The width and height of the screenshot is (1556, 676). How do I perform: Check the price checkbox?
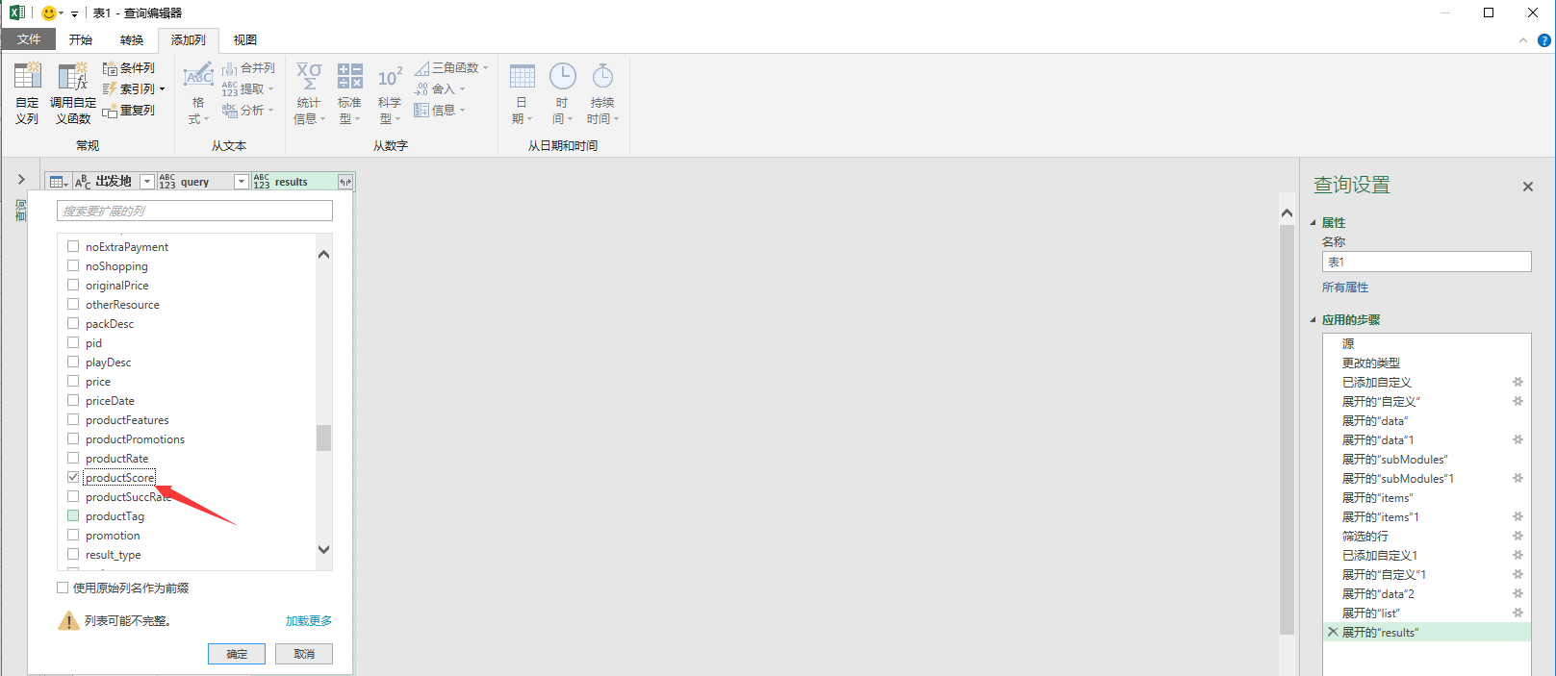click(x=73, y=381)
